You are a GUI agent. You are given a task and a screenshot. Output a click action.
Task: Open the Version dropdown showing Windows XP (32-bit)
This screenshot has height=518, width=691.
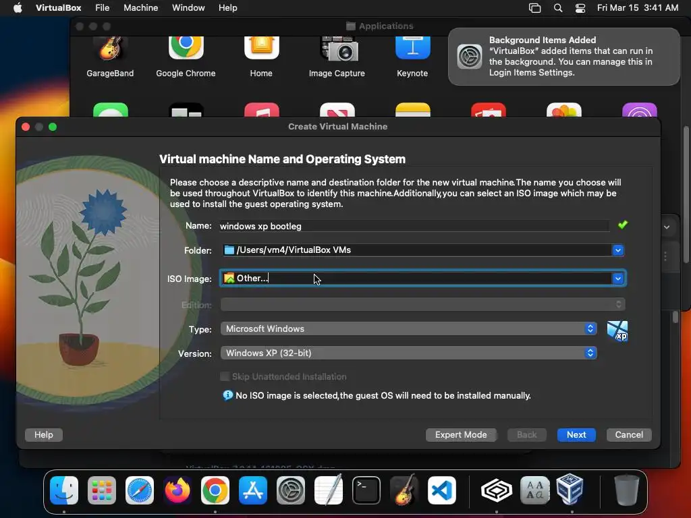click(408, 353)
